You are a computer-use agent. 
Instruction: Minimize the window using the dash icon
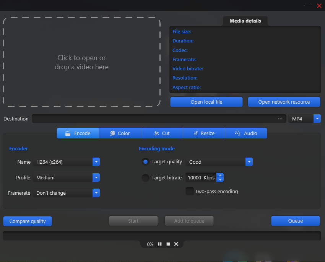[308, 6]
